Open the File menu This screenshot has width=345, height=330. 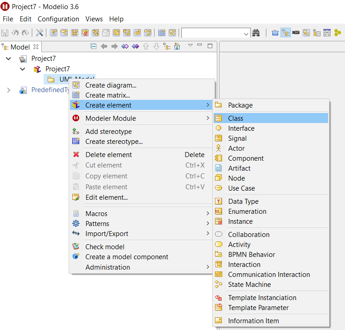(8, 19)
